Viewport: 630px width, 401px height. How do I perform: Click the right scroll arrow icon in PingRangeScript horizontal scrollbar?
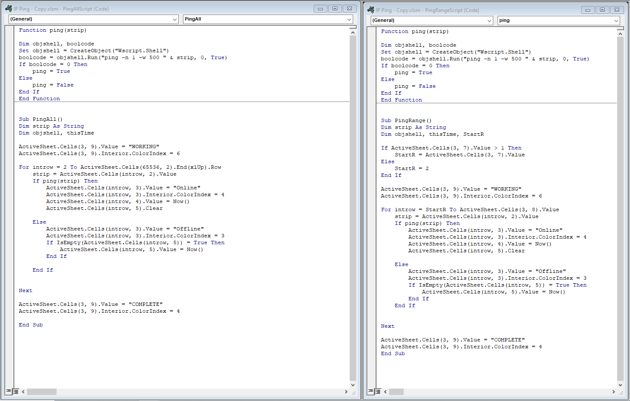(614, 392)
